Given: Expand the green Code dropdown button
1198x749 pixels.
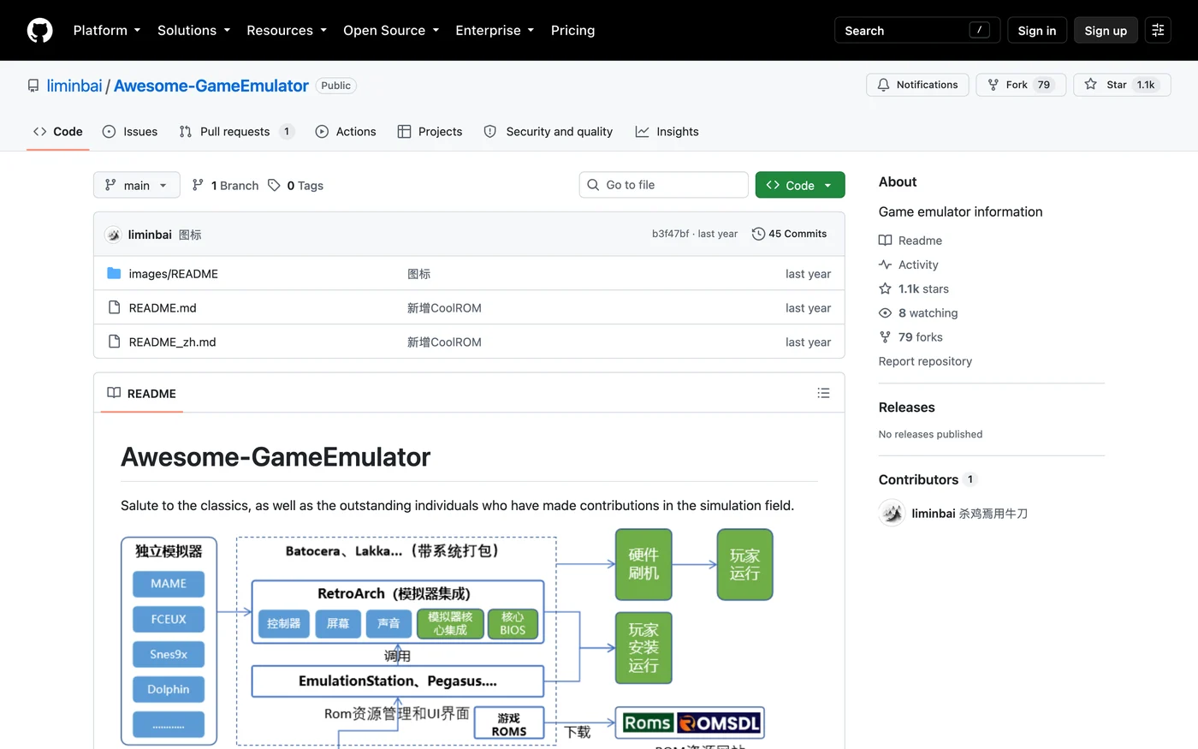Looking at the screenshot, I should (x=800, y=185).
